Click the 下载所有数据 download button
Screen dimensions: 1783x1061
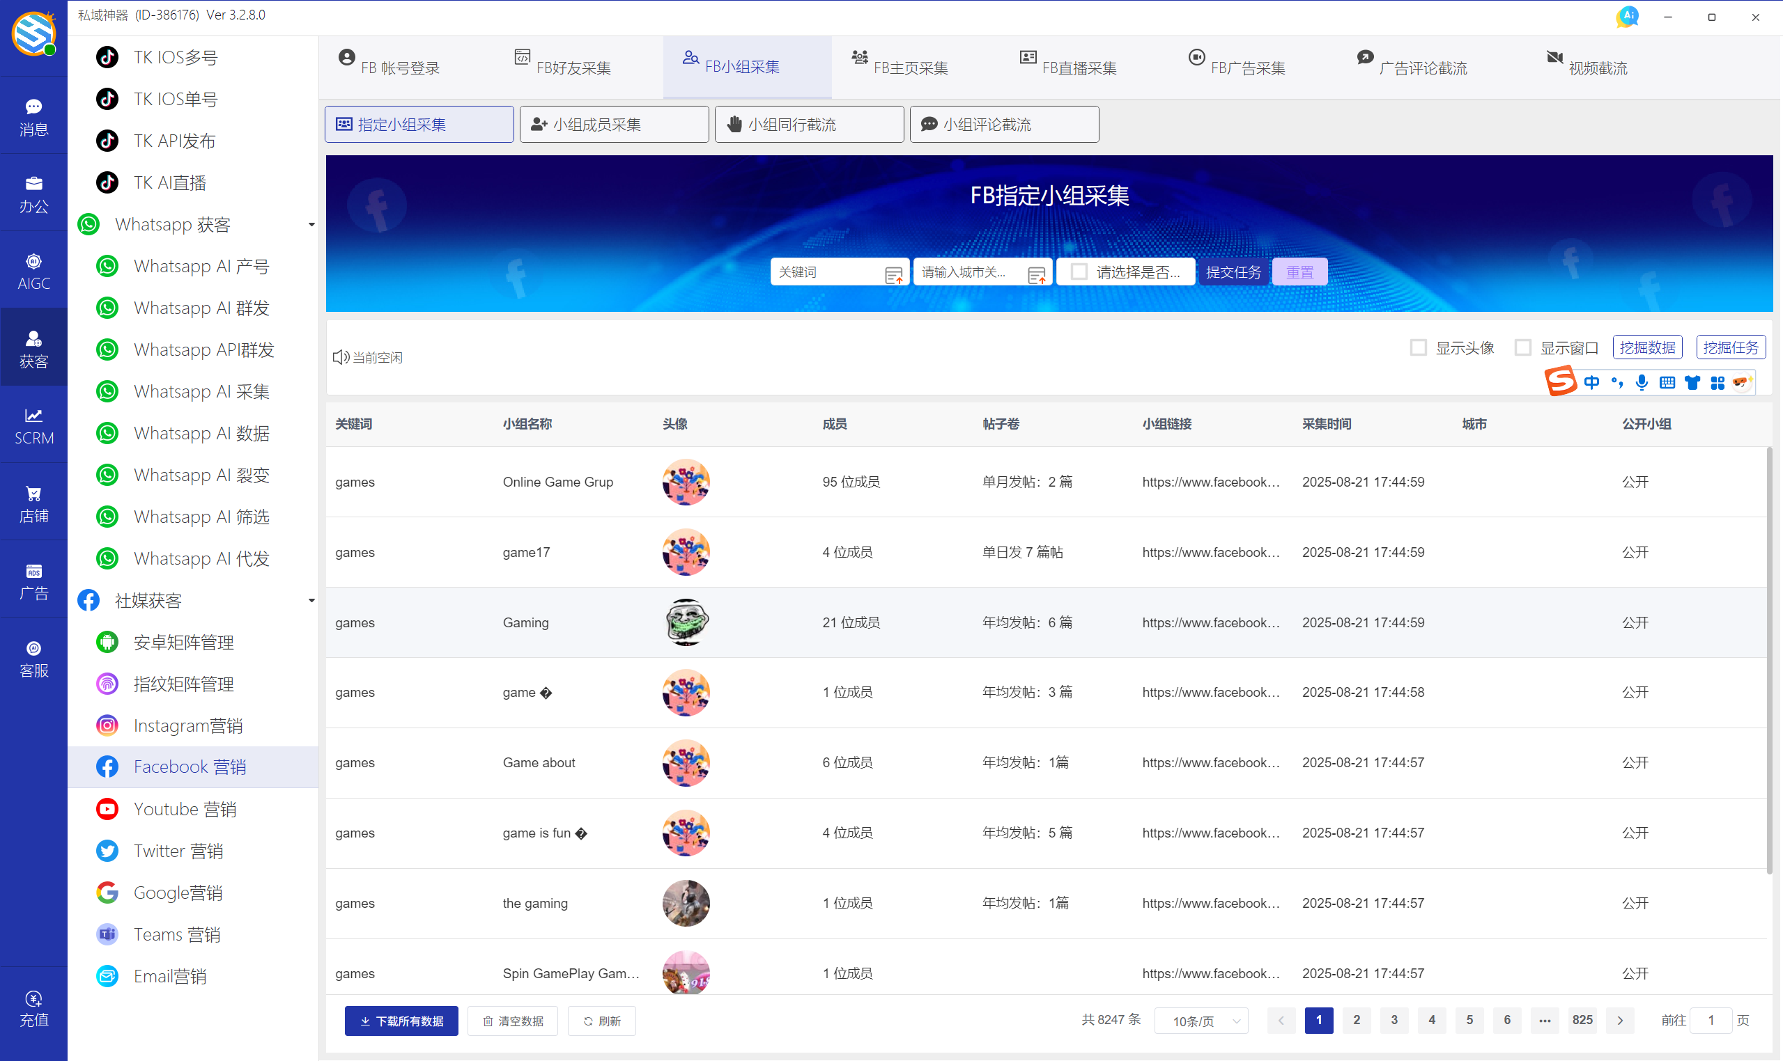tap(401, 1020)
